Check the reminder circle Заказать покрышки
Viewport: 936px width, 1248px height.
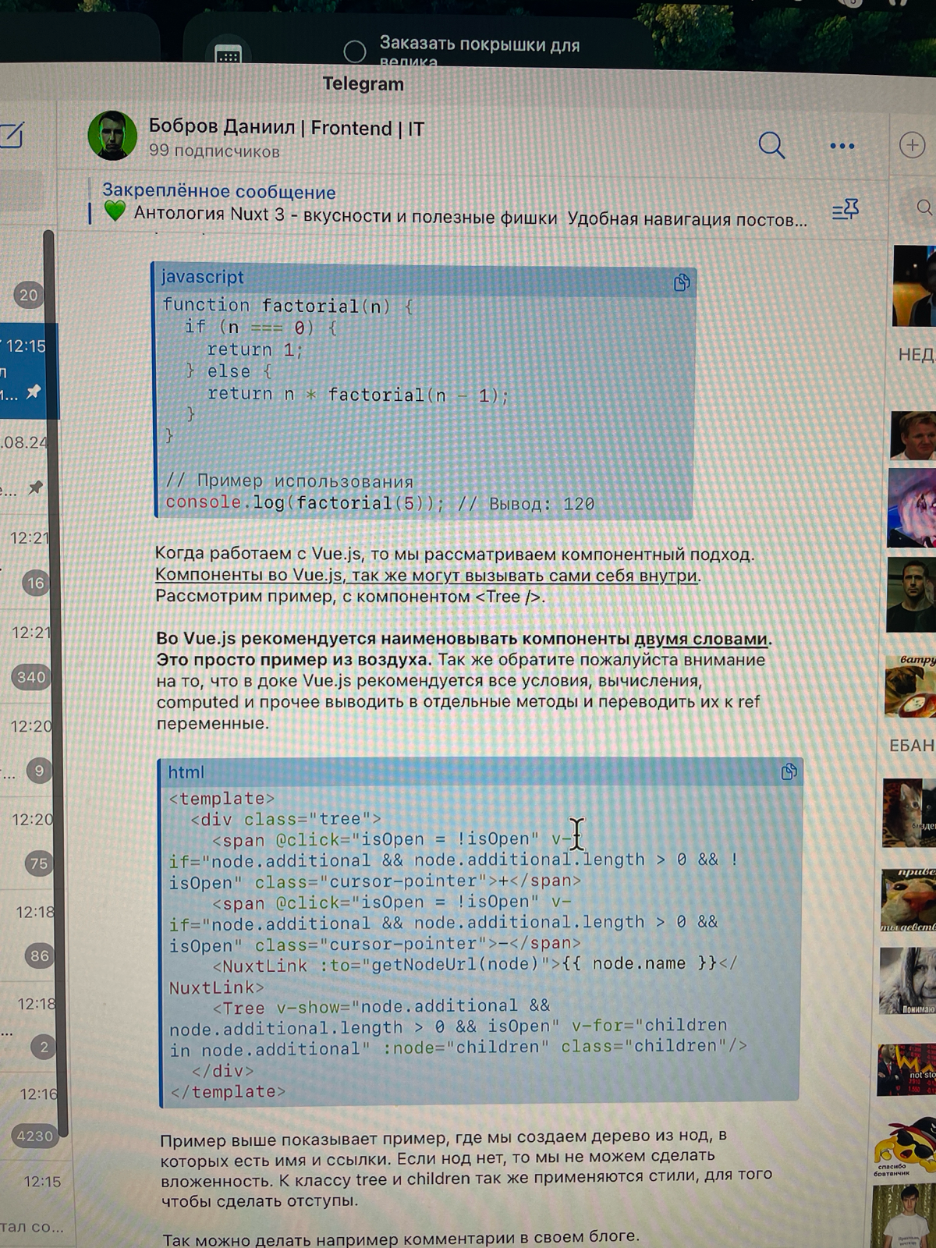(355, 51)
